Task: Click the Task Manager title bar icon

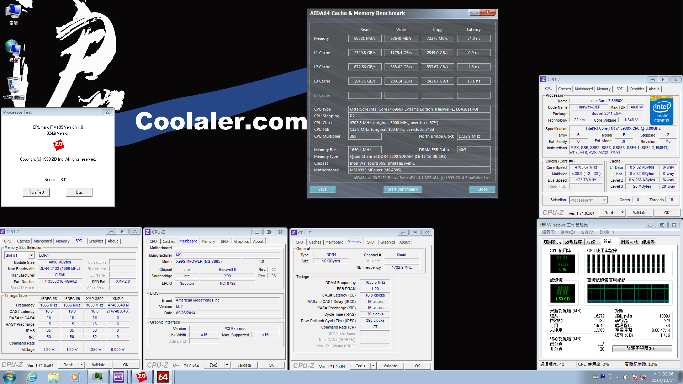Action: pos(543,225)
